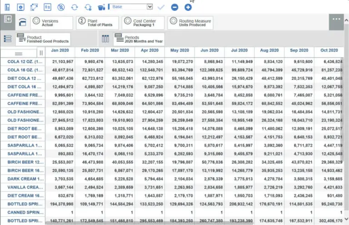The width and height of the screenshot is (349, 225).
Task: Click the plus circle icon
Action: click(188, 7)
